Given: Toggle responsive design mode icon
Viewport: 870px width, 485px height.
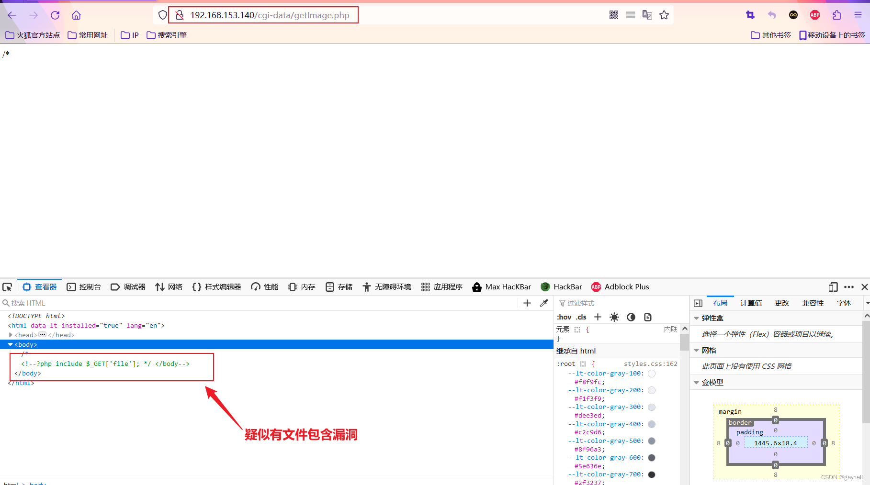Looking at the screenshot, I should tap(833, 287).
